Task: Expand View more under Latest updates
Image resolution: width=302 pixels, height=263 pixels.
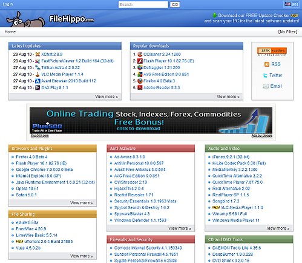Action: tap(107, 97)
